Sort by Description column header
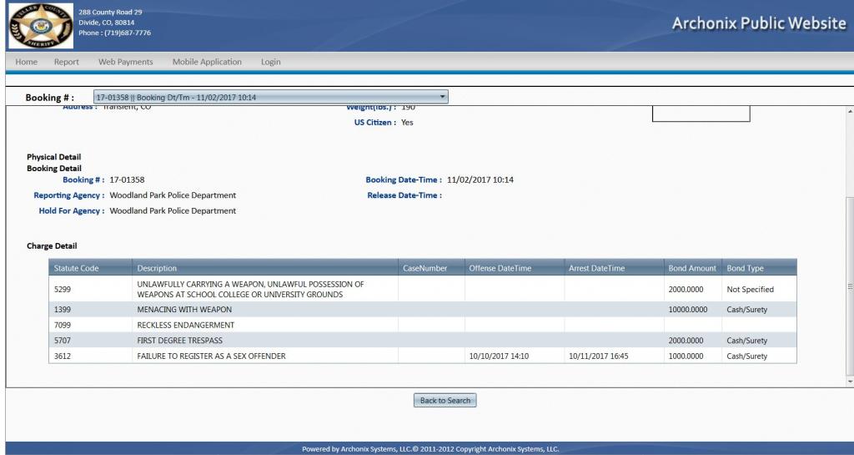Image resolution: width=854 pixels, height=455 pixels. 157,268
